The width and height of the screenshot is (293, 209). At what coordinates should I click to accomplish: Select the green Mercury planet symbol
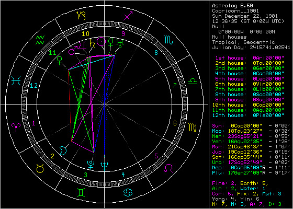click(x=111, y=42)
